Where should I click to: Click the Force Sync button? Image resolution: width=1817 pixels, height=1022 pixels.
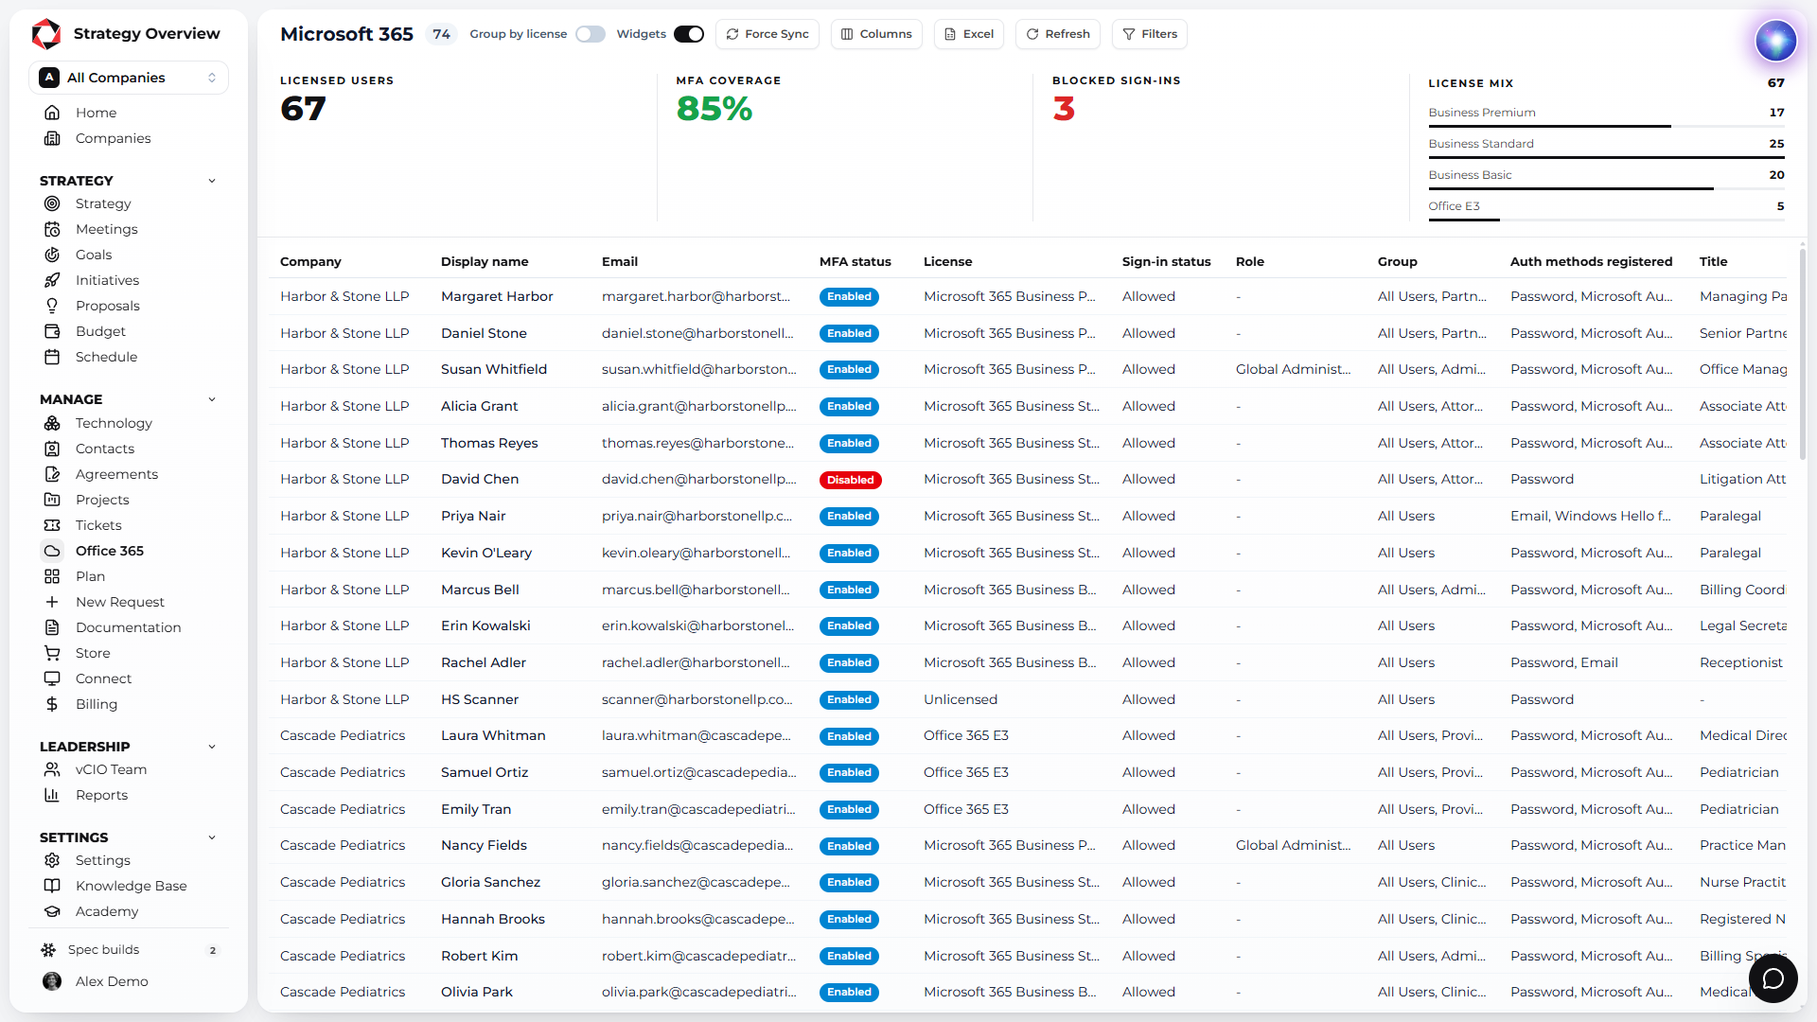pyautogui.click(x=767, y=34)
